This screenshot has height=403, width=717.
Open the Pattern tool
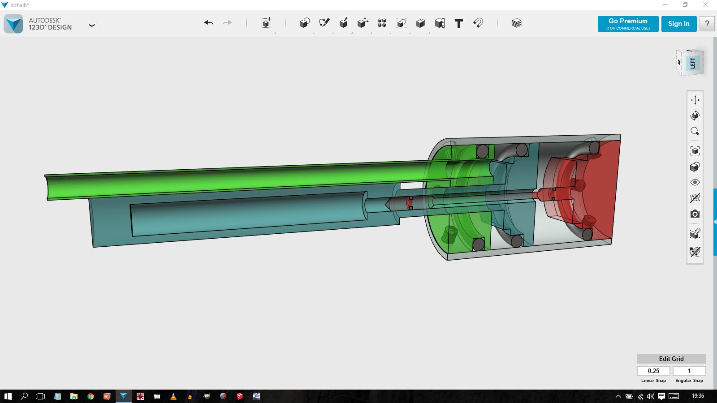pyautogui.click(x=382, y=23)
